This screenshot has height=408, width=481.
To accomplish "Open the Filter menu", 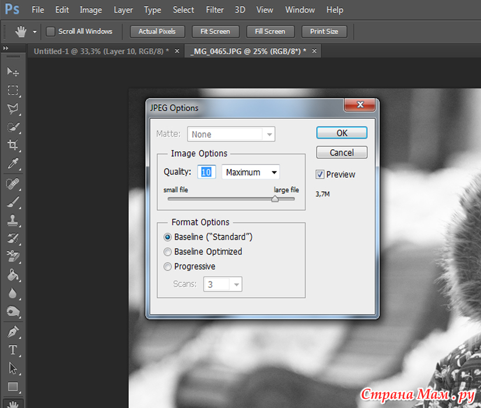I will (215, 10).
